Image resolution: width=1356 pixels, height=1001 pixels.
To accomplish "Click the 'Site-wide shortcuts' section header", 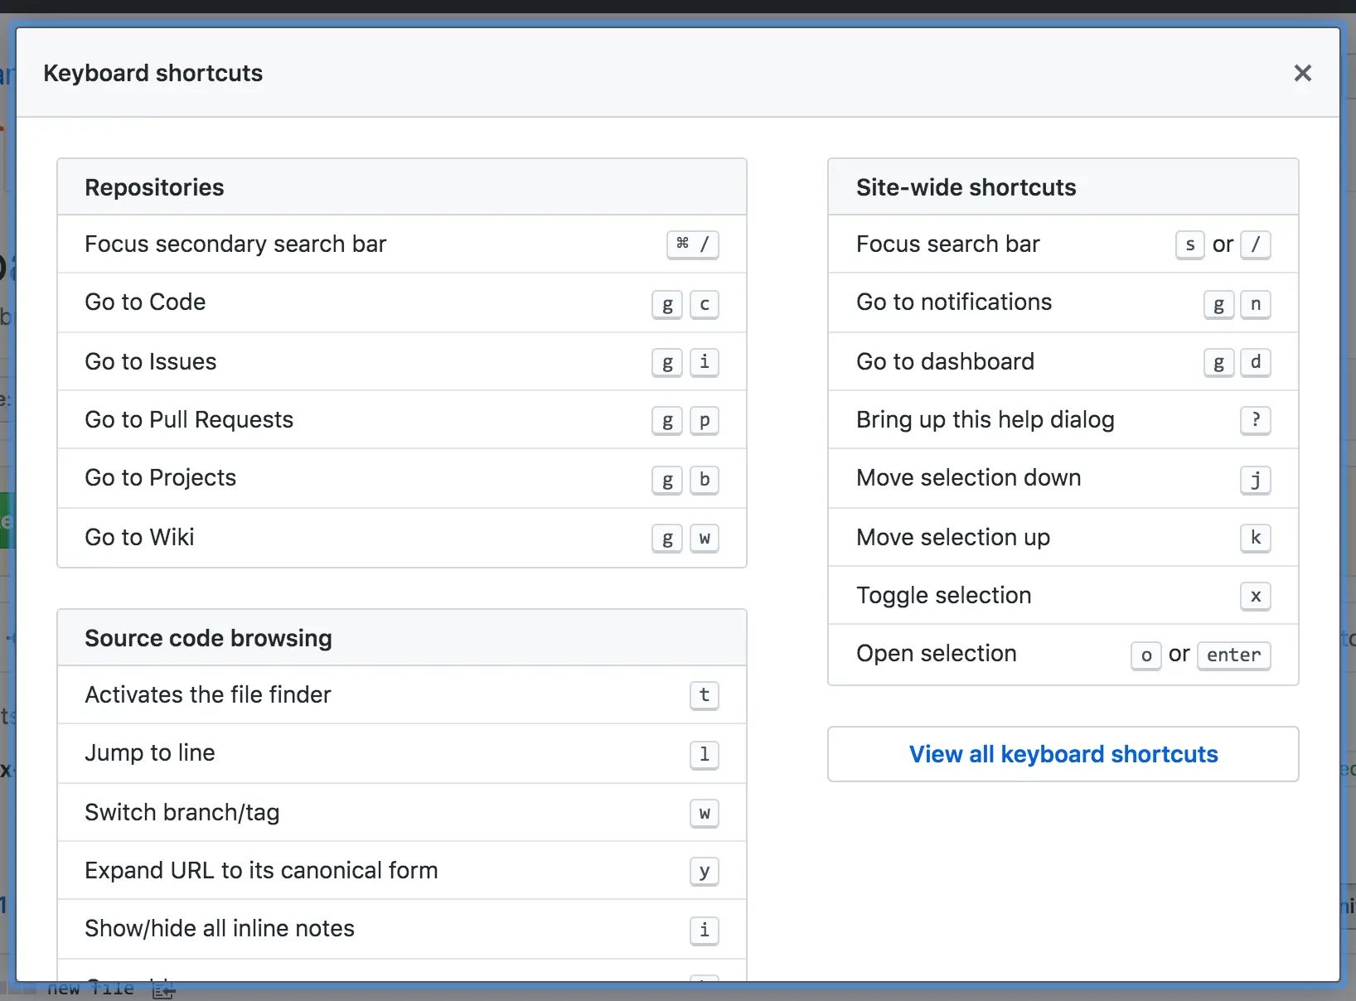I will [966, 187].
